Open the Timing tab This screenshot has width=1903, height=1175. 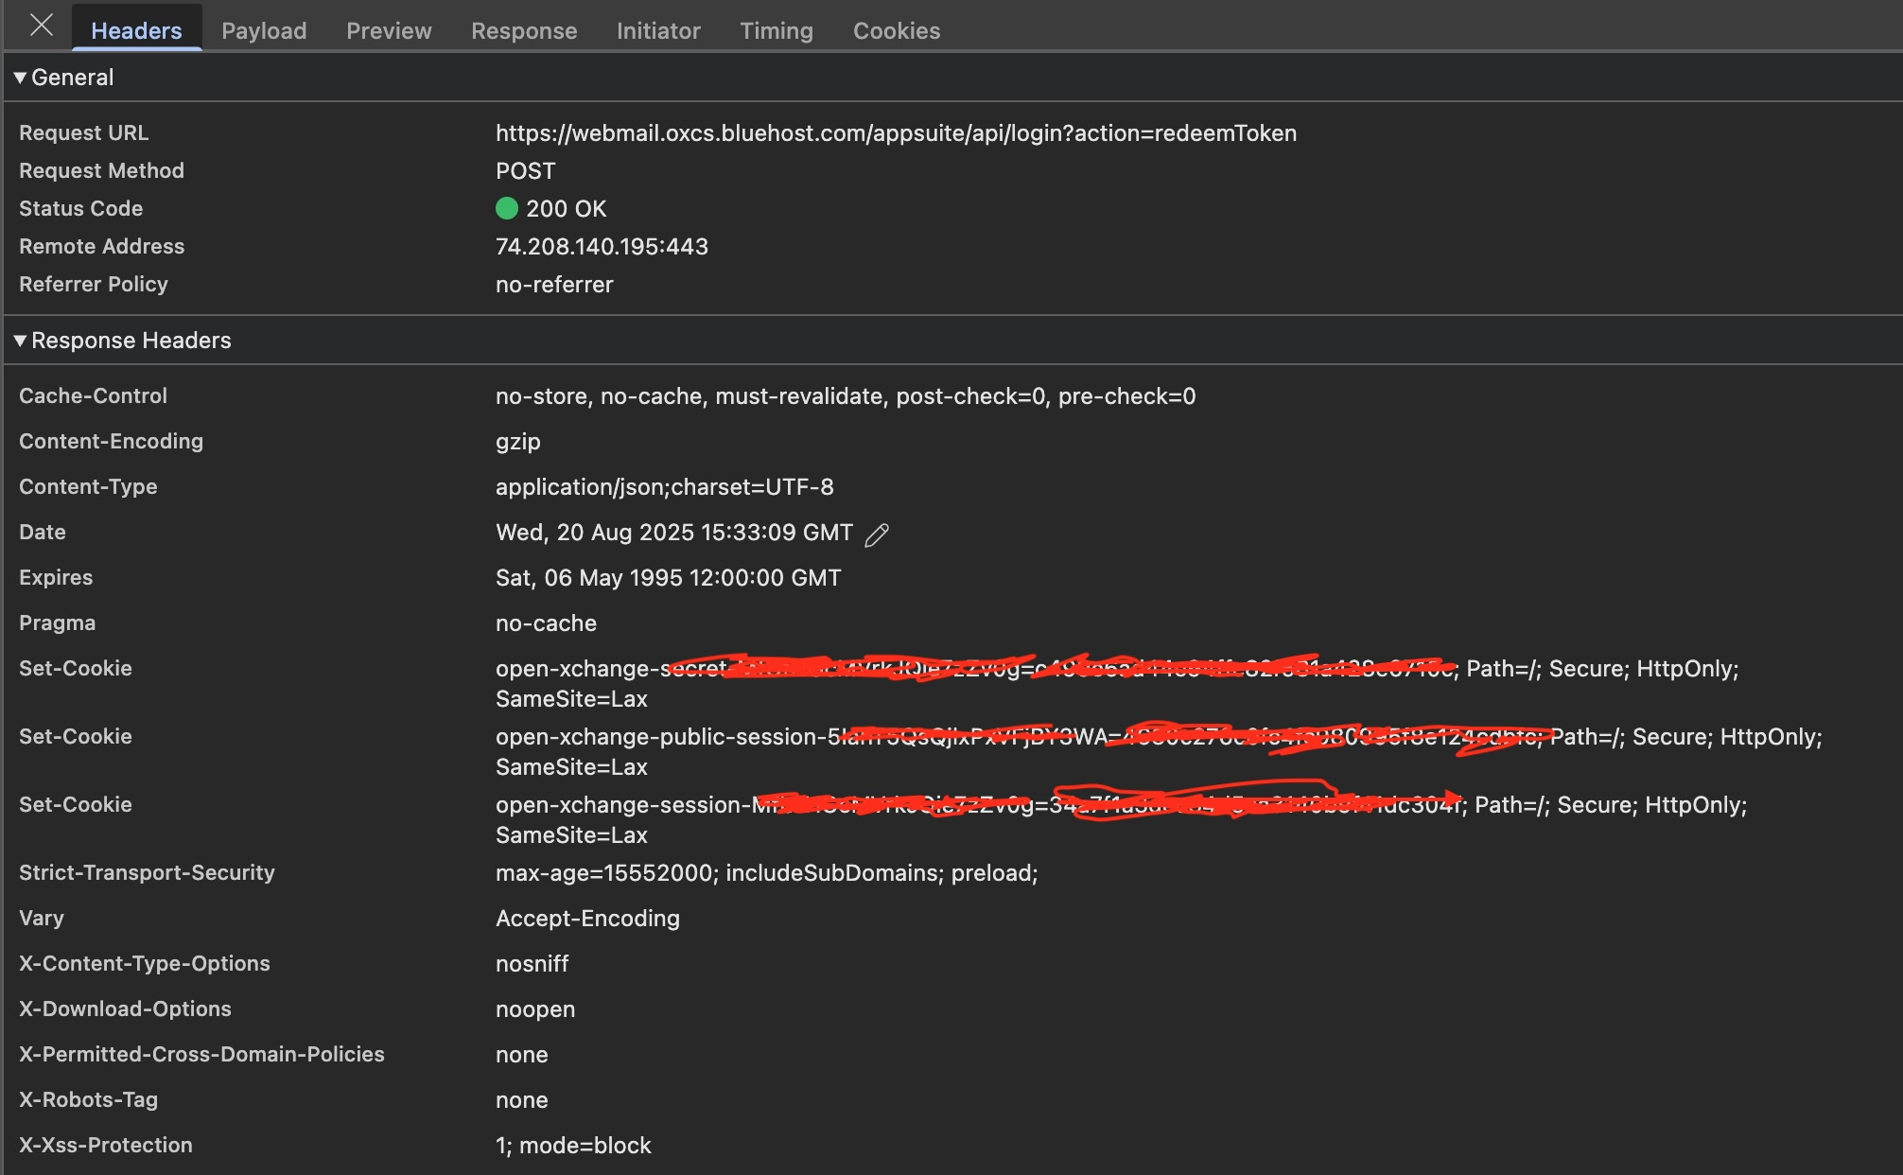coord(776,29)
